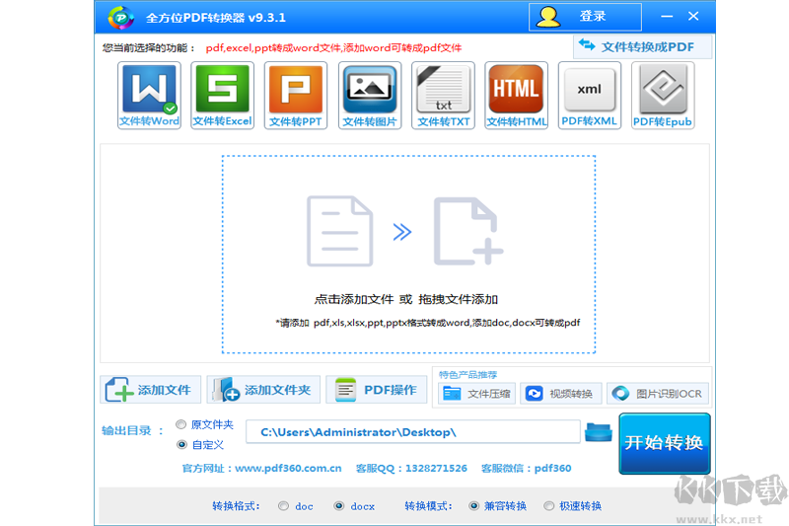Screen dimensions: 789x526
Task: Choose the 文件转PPT conversion icon
Action: pyautogui.click(x=296, y=96)
